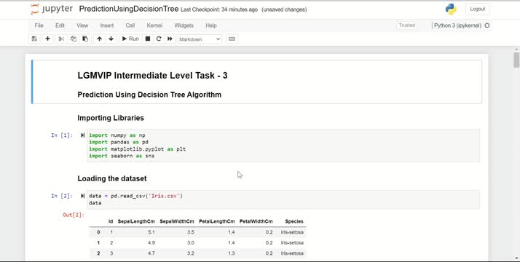This screenshot has width=520, height=262.
Task: Insert a cell below using plus icon
Action: 48,39
